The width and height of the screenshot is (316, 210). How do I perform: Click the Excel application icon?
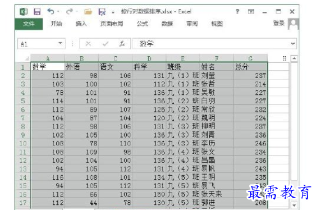point(24,12)
